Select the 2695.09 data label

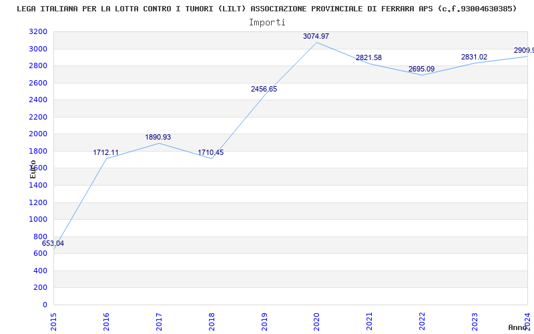pos(422,69)
